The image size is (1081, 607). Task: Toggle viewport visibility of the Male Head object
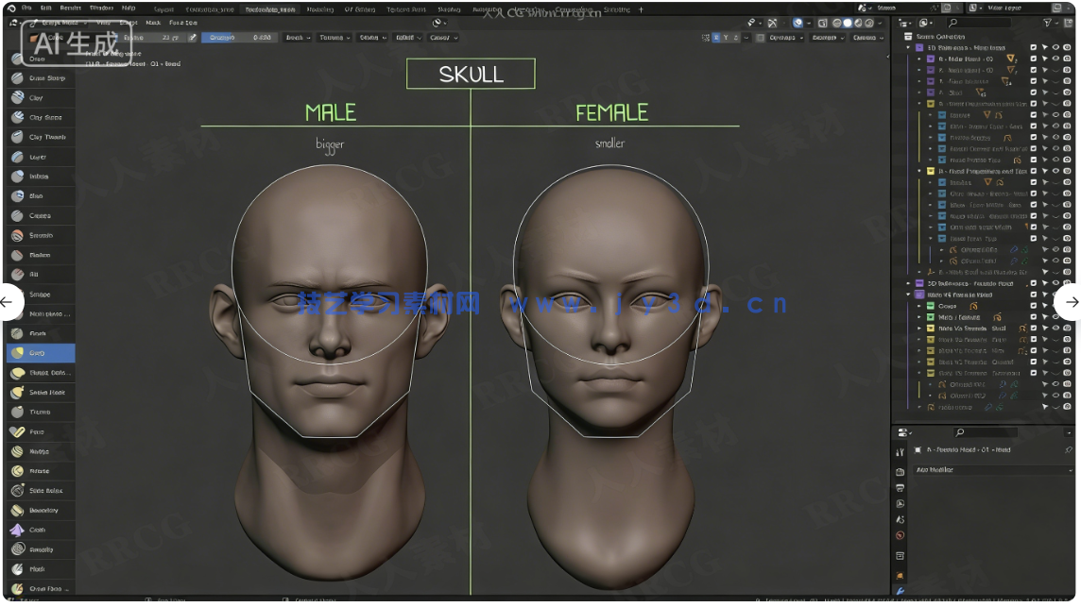click(1055, 58)
